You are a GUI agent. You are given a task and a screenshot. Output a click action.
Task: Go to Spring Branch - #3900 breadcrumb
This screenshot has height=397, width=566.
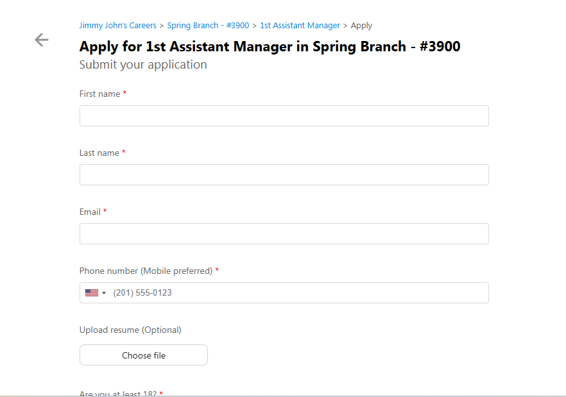click(208, 26)
